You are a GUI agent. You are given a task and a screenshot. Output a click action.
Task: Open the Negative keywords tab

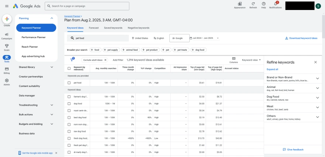click(138, 28)
